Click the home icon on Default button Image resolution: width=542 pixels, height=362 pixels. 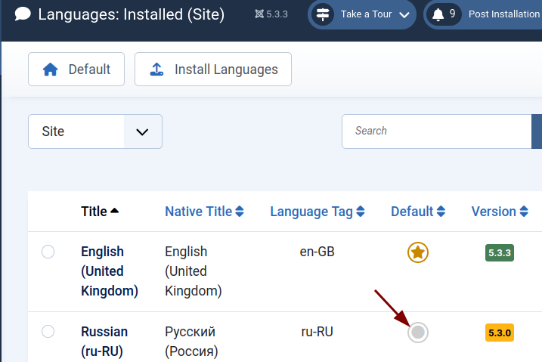51,70
